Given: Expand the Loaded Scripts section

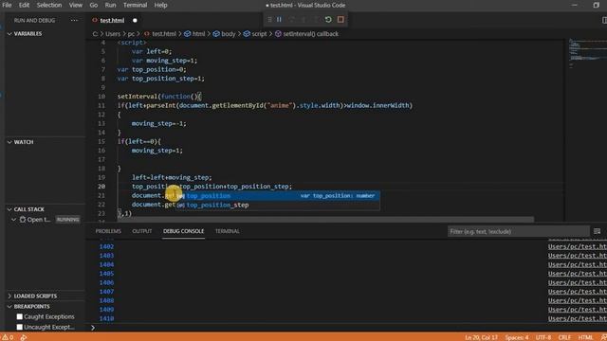Looking at the screenshot, I should tap(9, 296).
